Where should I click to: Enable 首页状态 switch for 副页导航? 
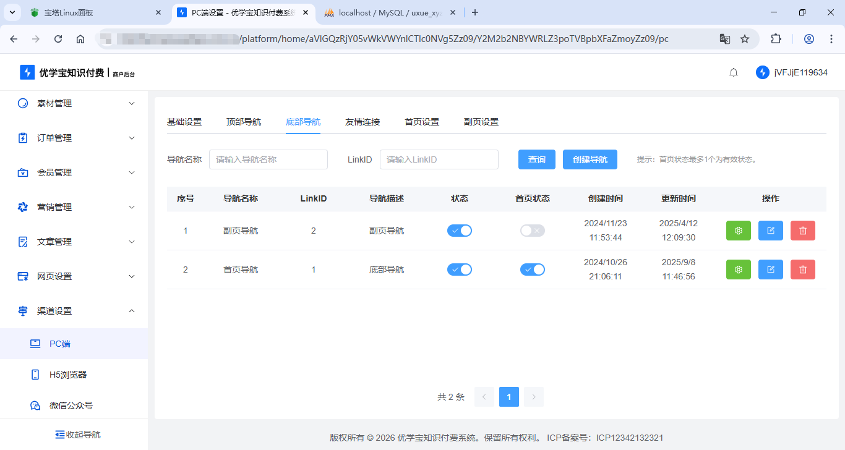coord(532,231)
